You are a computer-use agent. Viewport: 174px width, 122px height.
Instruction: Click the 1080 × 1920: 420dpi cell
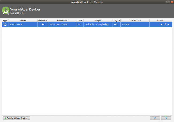[x=62, y=24]
